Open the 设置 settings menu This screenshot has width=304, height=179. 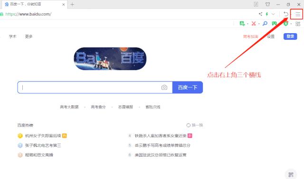tap(271, 36)
